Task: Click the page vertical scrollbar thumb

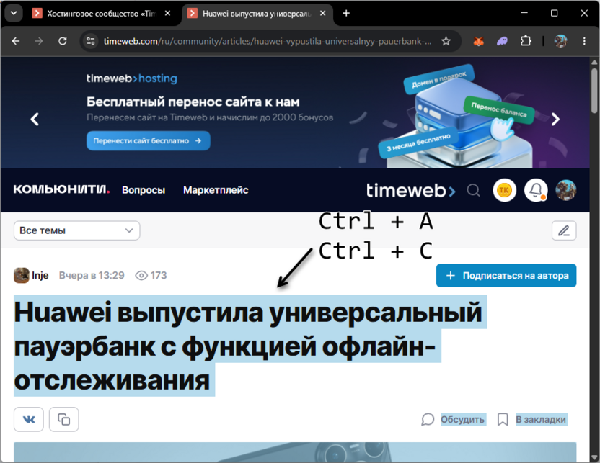Action: (594, 90)
